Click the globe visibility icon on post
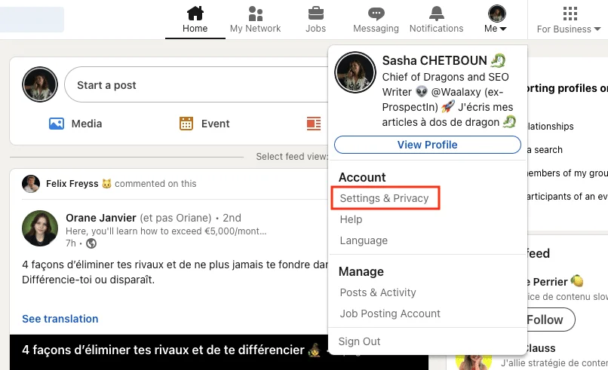The height and width of the screenshot is (370, 608). point(91,243)
